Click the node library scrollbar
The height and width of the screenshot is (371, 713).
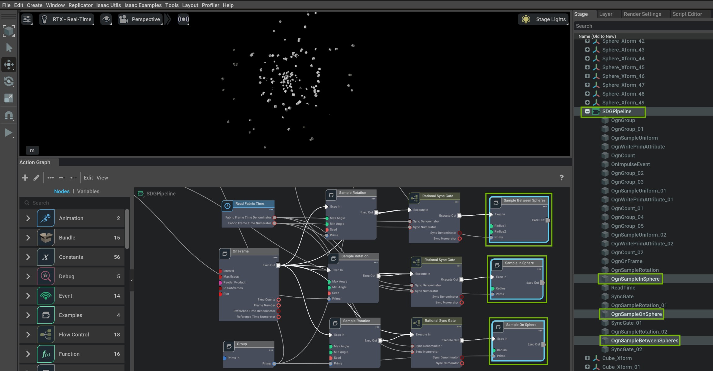pos(127,229)
